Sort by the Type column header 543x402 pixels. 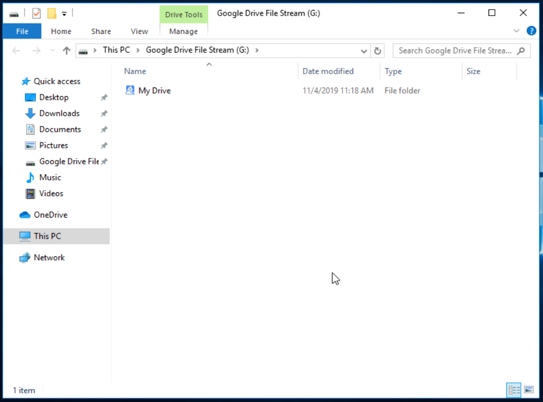coord(393,71)
